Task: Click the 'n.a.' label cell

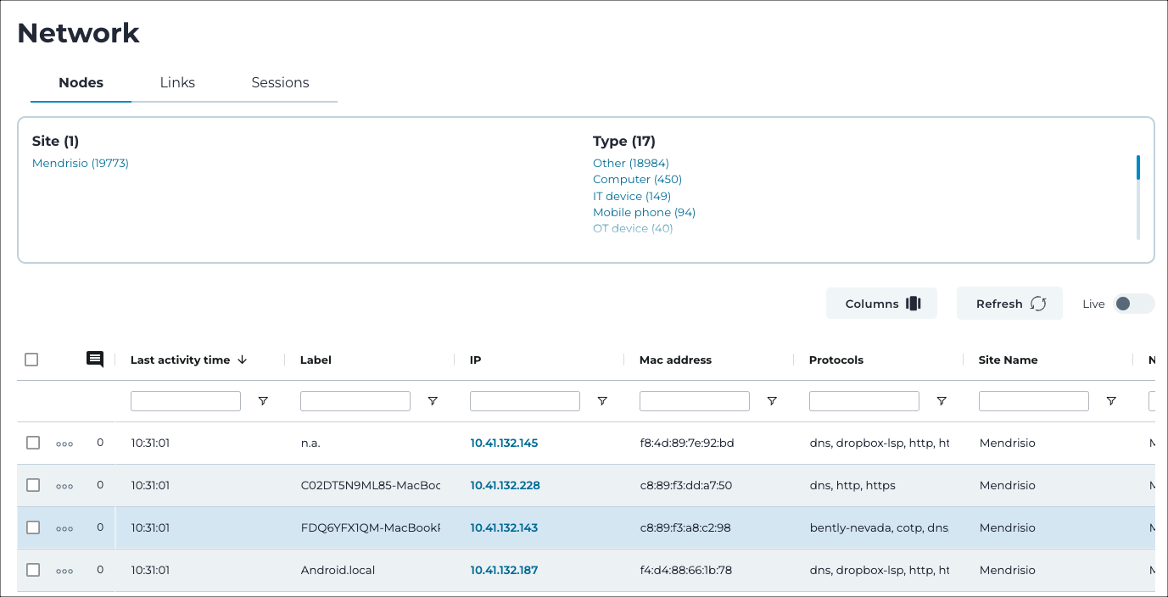Action: pos(312,443)
